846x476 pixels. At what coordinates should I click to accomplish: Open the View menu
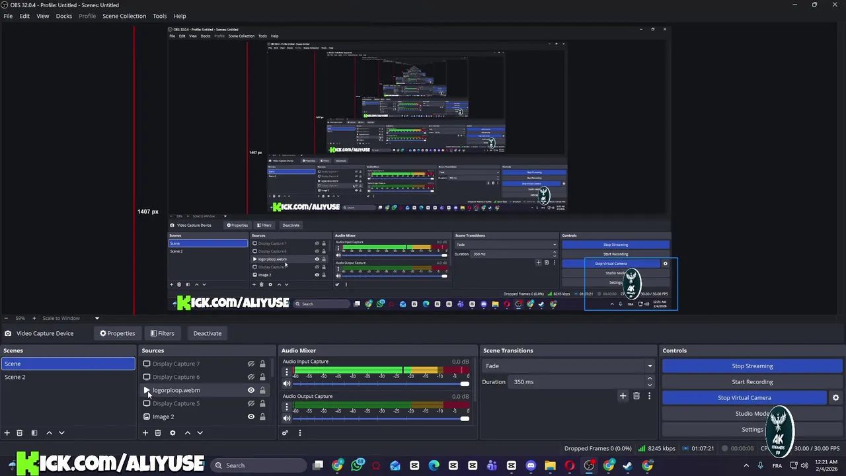click(x=42, y=16)
